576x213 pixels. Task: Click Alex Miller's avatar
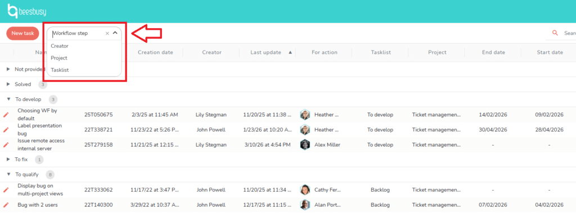[x=305, y=144]
